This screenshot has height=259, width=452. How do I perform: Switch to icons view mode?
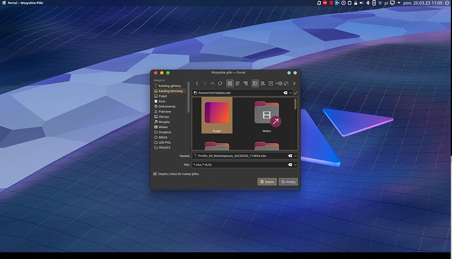pos(230,84)
